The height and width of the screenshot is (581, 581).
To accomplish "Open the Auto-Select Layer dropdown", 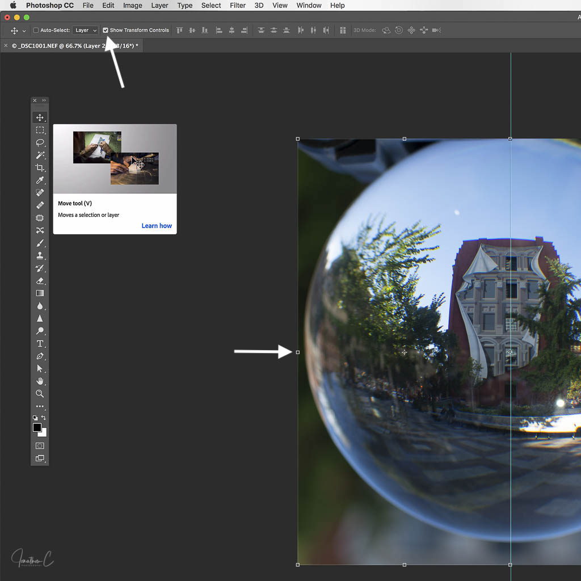I will tap(86, 30).
